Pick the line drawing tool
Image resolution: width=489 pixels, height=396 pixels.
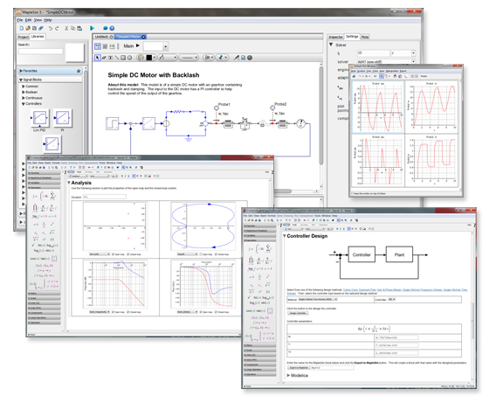pos(117,58)
